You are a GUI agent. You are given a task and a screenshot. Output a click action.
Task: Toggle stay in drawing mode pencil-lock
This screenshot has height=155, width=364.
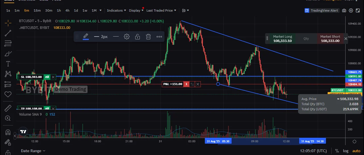tap(8, 142)
